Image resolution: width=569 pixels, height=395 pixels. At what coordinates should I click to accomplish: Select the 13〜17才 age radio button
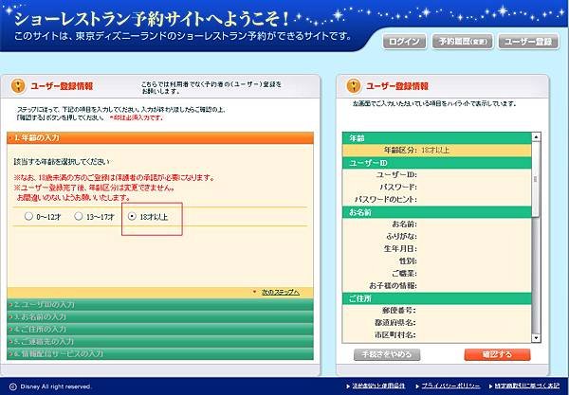click(x=79, y=216)
